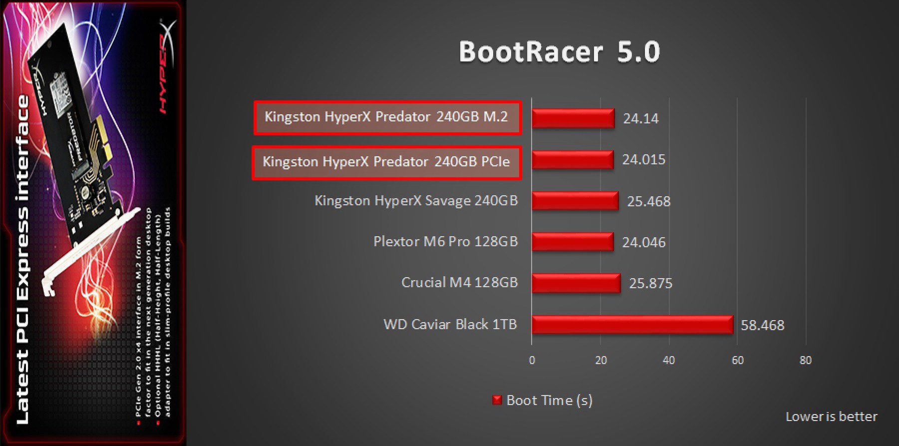Click the axis tick label 40

click(x=669, y=360)
